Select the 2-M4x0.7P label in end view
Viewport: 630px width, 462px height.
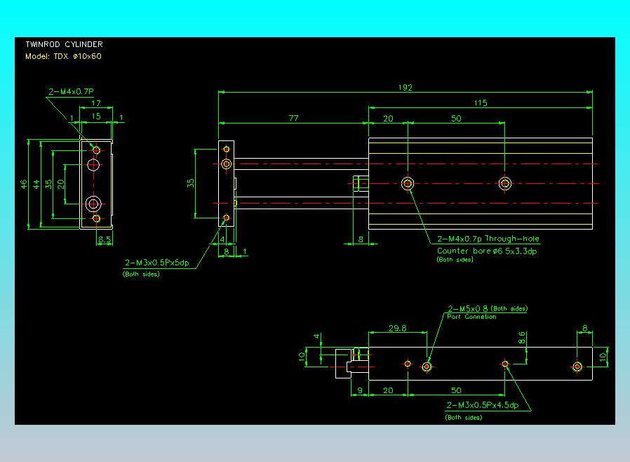pyautogui.click(x=71, y=91)
